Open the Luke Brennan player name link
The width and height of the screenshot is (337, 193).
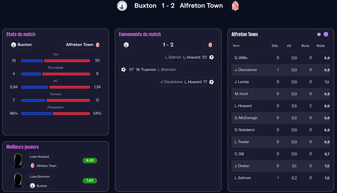point(40,176)
